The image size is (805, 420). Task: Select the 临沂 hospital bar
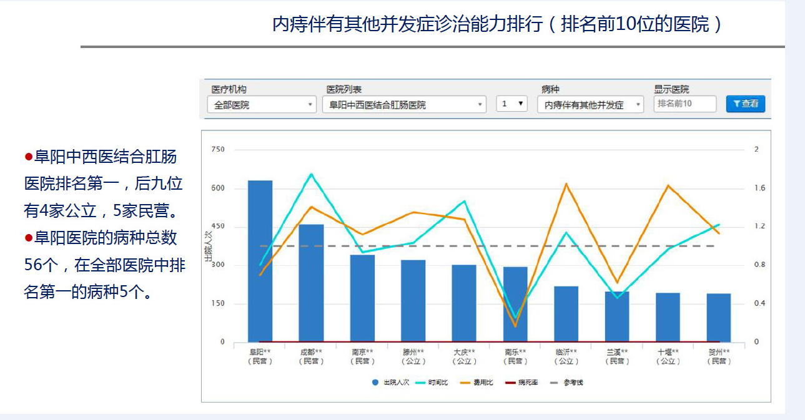pos(566,314)
